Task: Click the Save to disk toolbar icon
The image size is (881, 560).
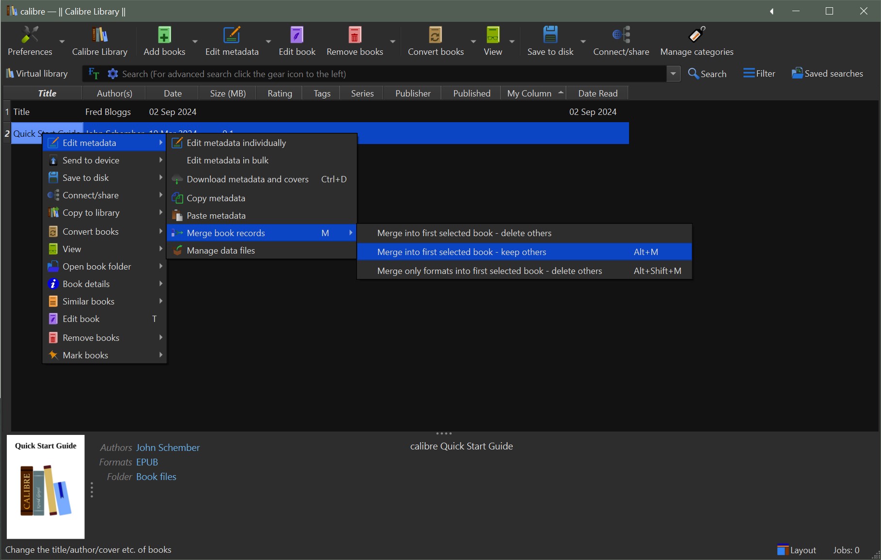Action: 550,35
